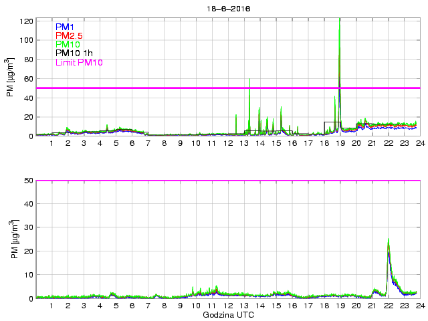Screen dimensions: 428x321
Task: Click the hour 24 tick on the lower x-axis
Action: pos(421,306)
